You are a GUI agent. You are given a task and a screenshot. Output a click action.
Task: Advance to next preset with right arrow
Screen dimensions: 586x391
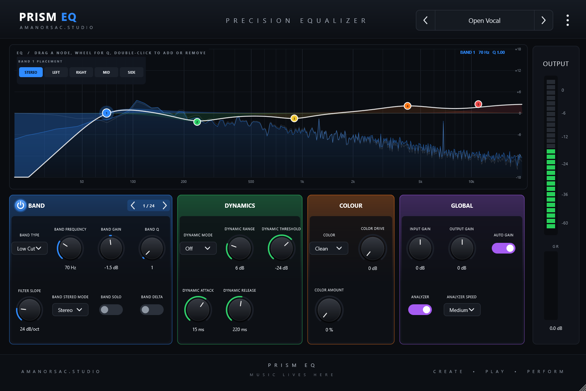(544, 20)
